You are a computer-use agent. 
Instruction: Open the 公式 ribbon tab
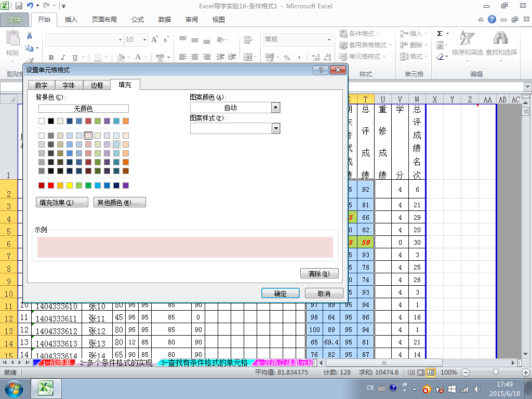click(138, 20)
